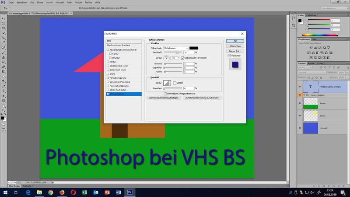Add Brightness/Contrast adjustment (sun icon)
The height and width of the screenshot is (197, 350).
pos(311,48)
